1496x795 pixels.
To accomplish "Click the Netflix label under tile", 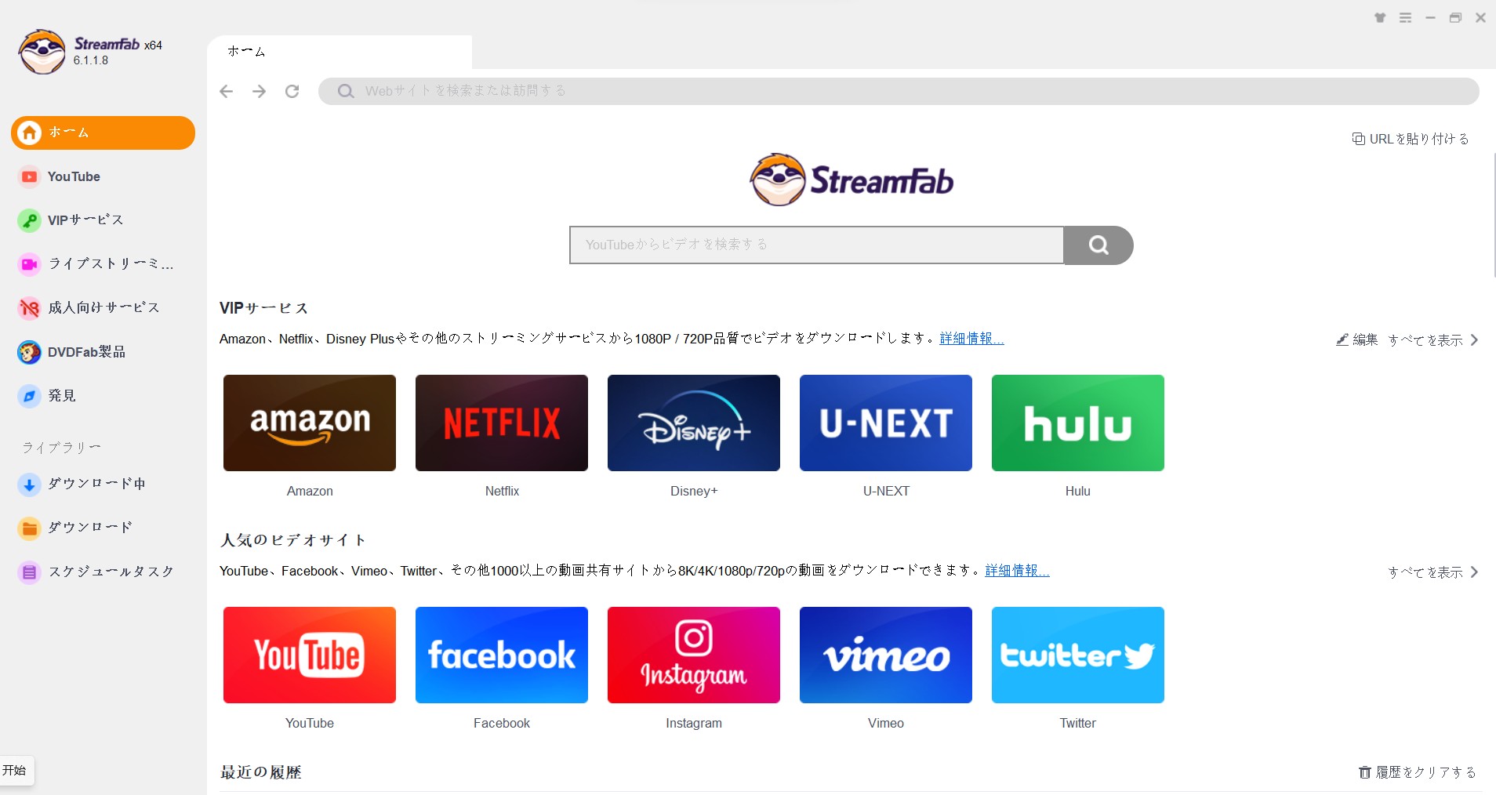I will click(x=502, y=491).
